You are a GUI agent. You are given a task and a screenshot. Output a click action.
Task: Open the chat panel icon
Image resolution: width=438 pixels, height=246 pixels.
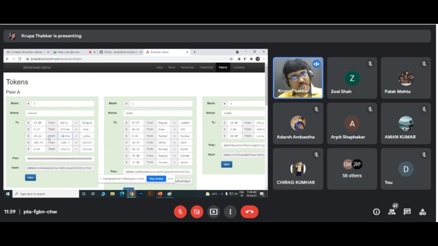[x=407, y=212]
